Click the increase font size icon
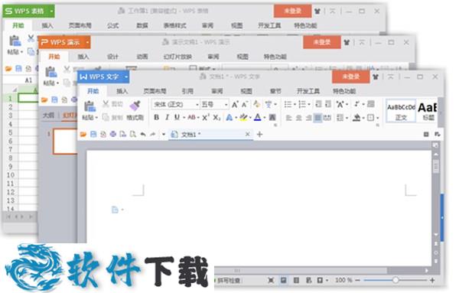459x293 pixels. (x=235, y=105)
